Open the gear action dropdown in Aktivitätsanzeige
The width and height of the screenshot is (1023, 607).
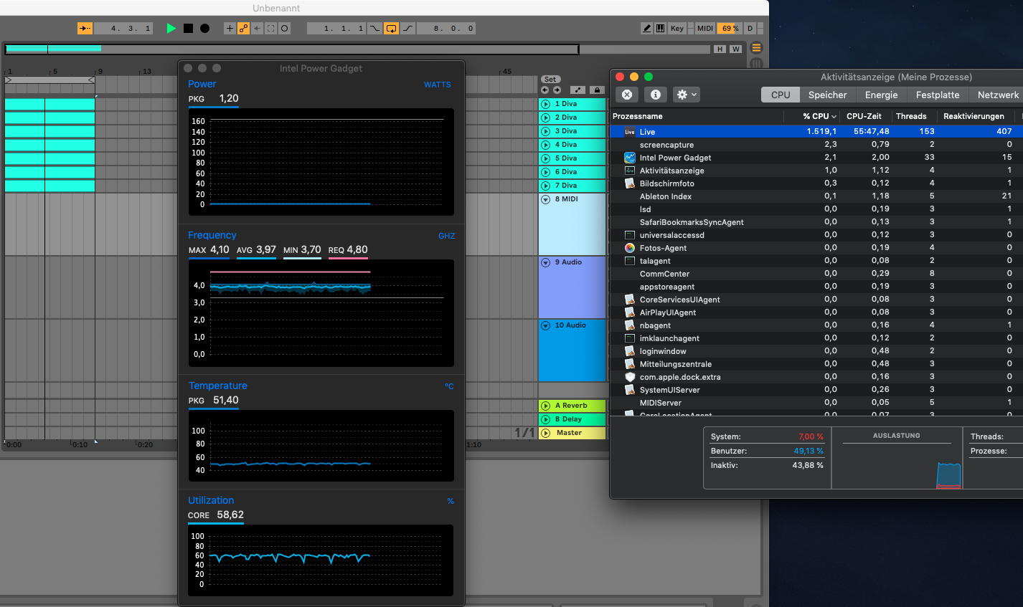[686, 95]
